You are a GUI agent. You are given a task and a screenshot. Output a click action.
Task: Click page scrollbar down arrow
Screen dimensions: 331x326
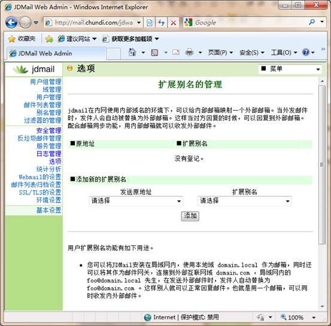click(322, 306)
